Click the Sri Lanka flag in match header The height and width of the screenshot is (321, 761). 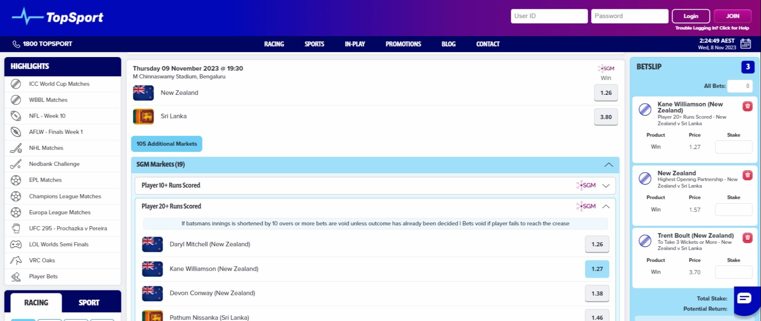pos(143,117)
